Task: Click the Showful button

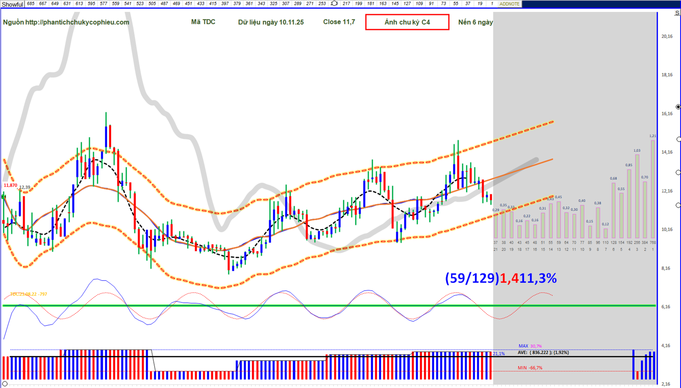Action: click(12, 4)
